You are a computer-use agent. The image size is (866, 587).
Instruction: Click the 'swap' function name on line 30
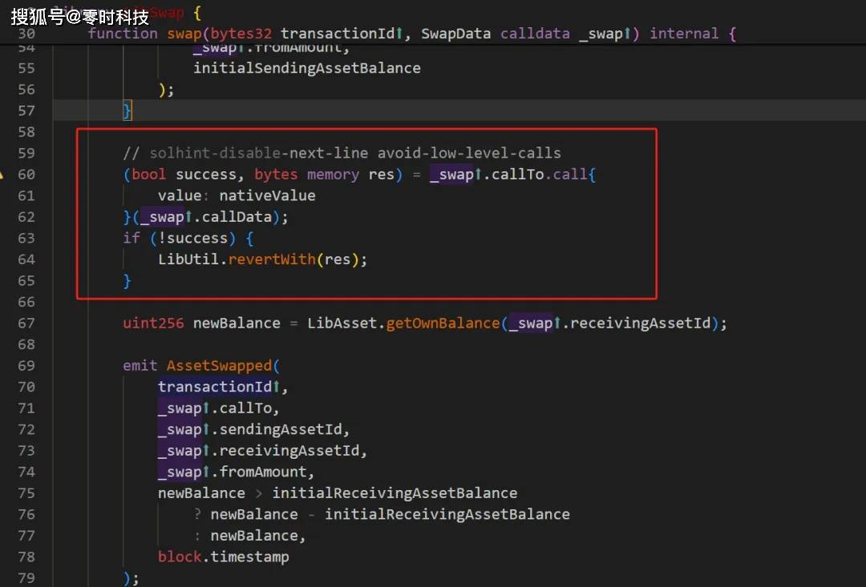coord(184,34)
